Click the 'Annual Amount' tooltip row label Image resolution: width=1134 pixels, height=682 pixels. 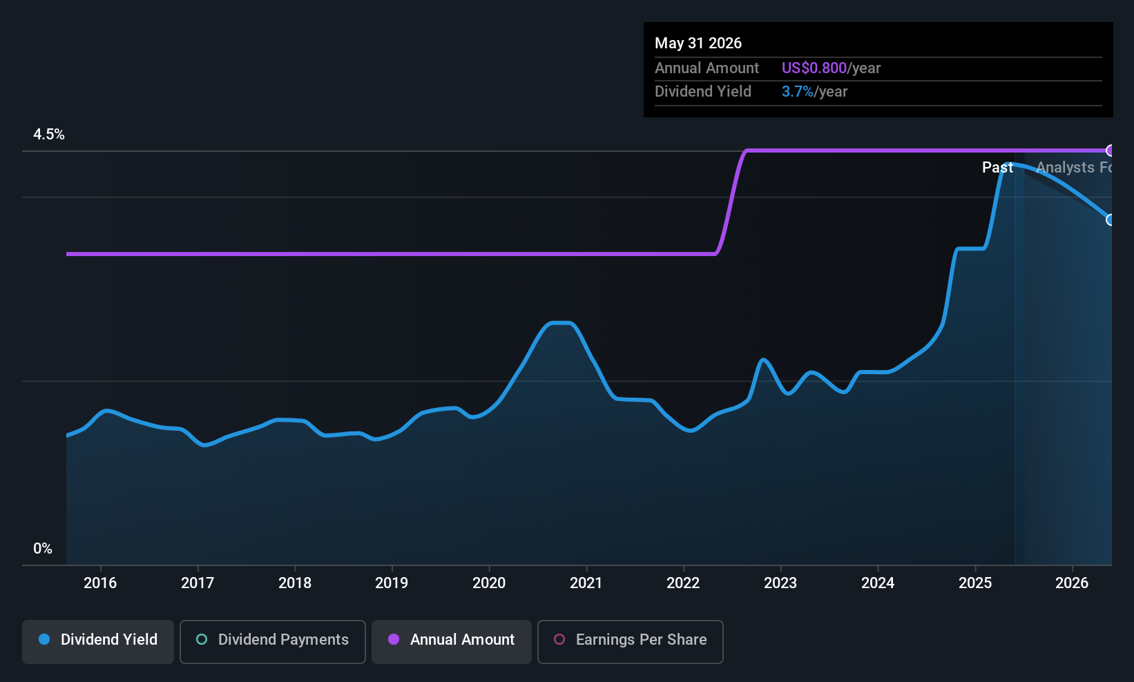[707, 68]
